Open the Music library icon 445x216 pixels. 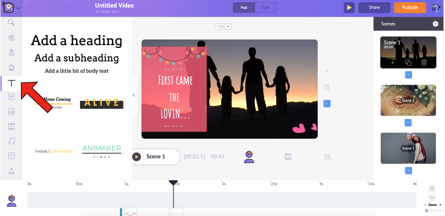pyautogui.click(x=11, y=141)
